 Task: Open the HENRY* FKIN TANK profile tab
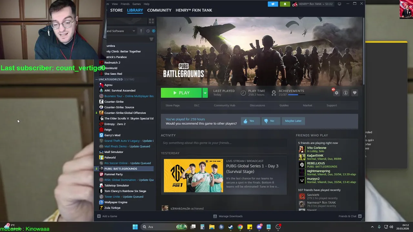(x=194, y=10)
